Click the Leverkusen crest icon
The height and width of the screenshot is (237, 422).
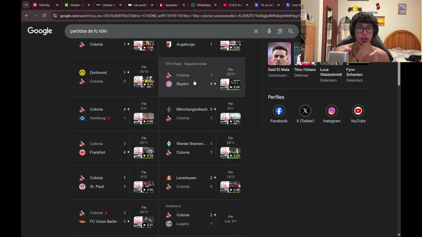pos(169,178)
